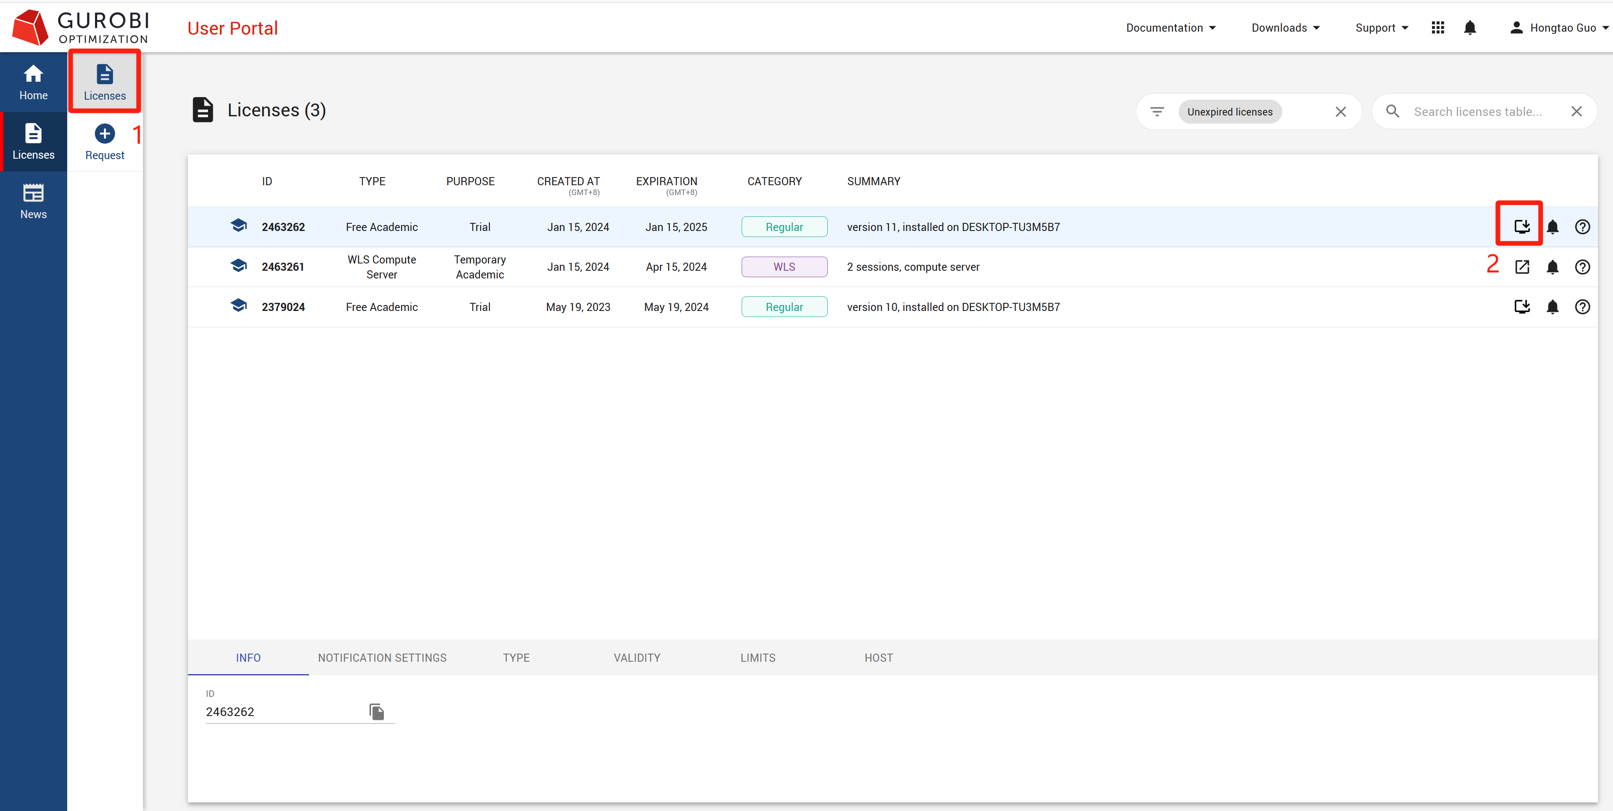This screenshot has height=811, width=1613.
Task: Switch to the LIMITS tab
Action: coord(757,657)
